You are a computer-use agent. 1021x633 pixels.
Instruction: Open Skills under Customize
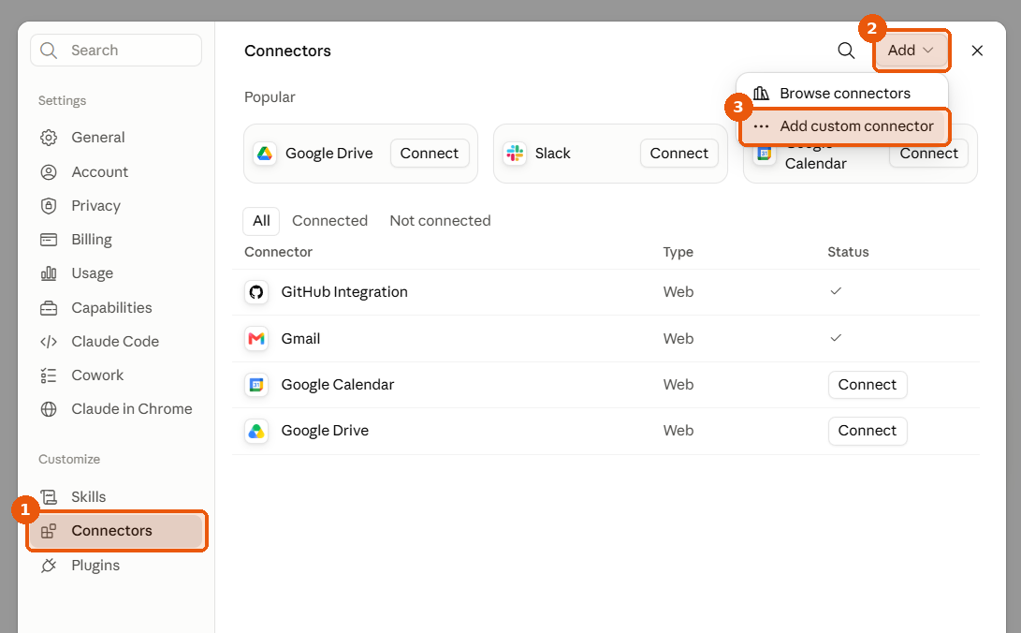116,497
